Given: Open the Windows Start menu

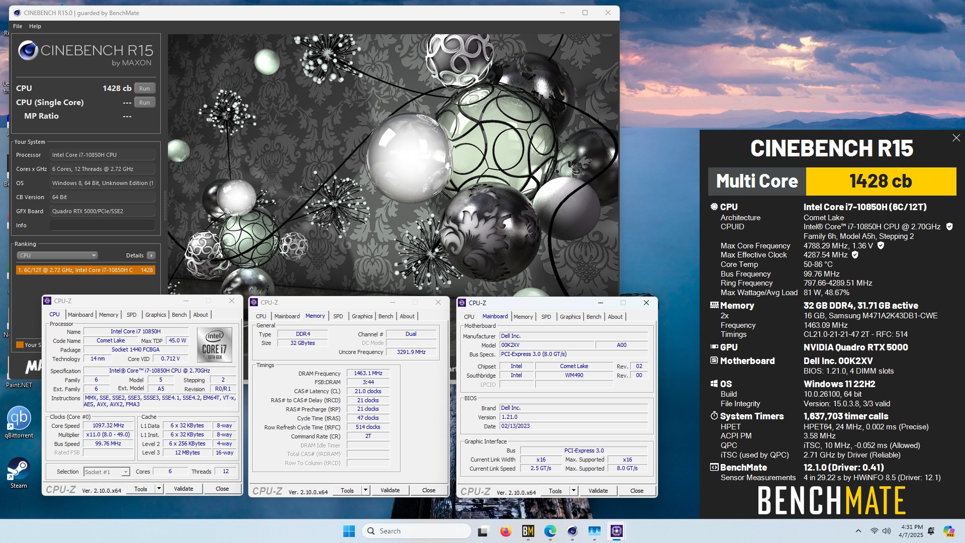Looking at the screenshot, I should 349,531.
